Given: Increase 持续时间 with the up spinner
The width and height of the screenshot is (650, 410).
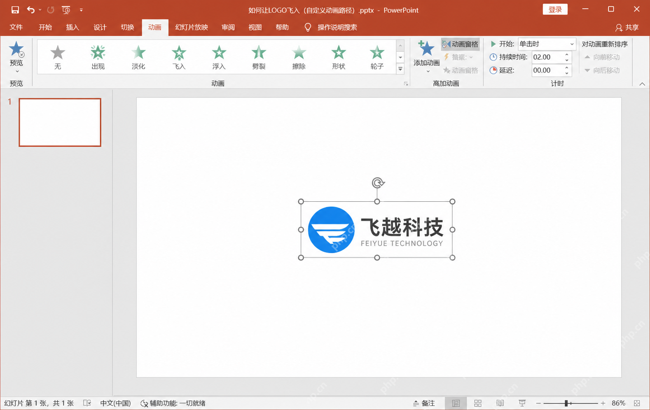Looking at the screenshot, I should [567, 54].
